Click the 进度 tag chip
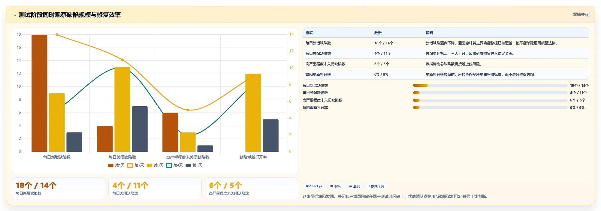Screen dimensions: 601x211 (354, 186)
